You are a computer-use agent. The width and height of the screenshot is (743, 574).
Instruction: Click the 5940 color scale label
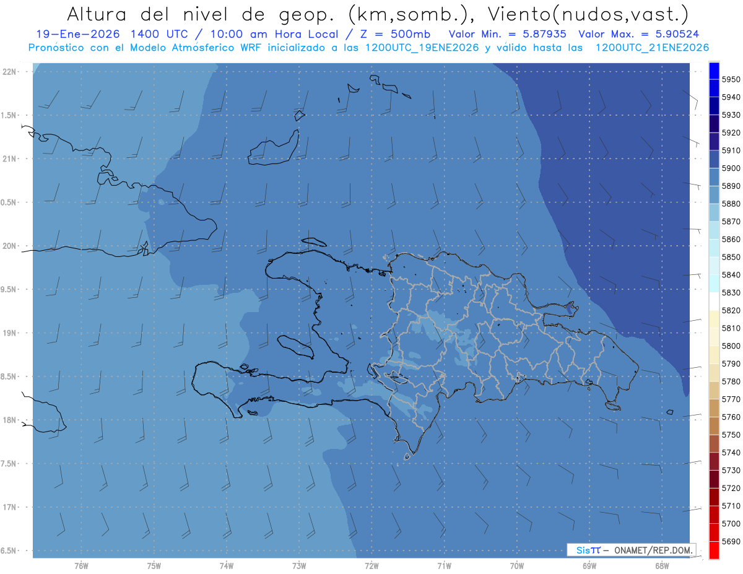(x=731, y=97)
